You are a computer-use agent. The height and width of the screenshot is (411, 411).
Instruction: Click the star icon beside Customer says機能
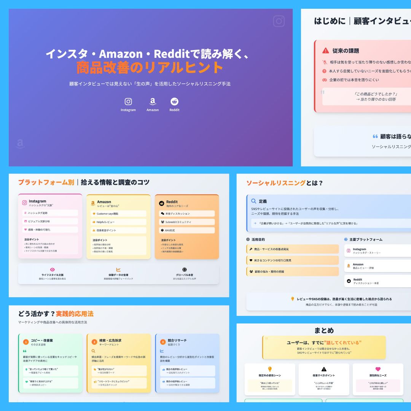(94, 213)
